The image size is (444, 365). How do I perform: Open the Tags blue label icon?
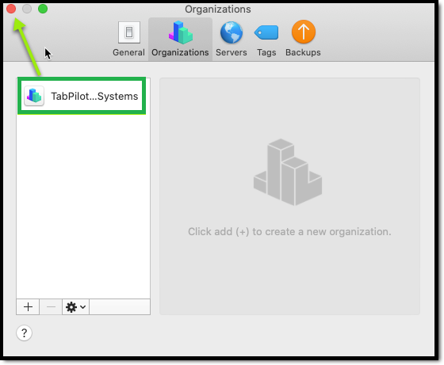(x=266, y=32)
